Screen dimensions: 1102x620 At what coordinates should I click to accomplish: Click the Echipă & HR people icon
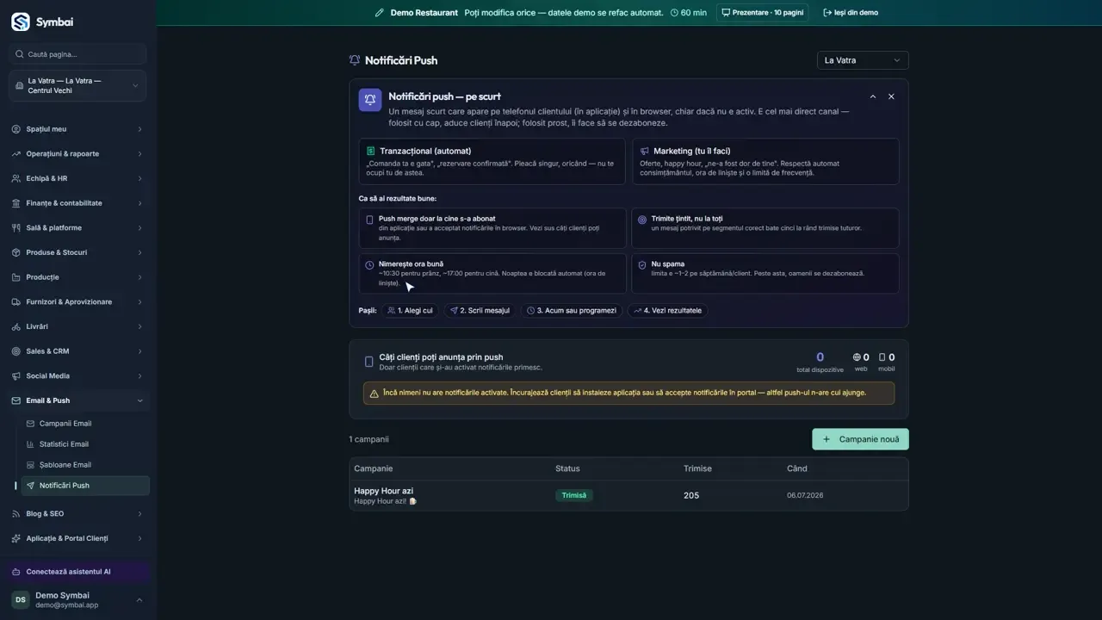click(x=16, y=178)
